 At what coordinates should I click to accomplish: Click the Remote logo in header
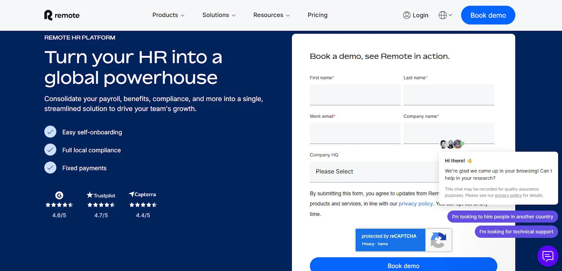point(62,15)
